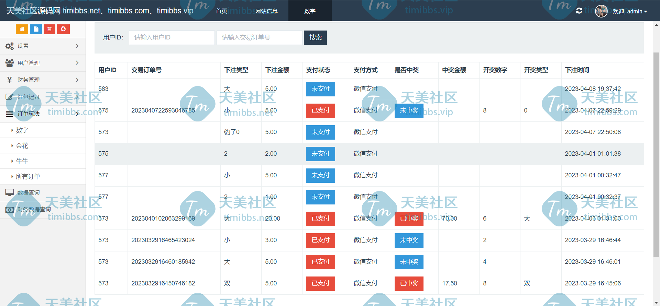Click 未中奖 button in 22:59:29 row
660x306 pixels.
click(x=409, y=111)
